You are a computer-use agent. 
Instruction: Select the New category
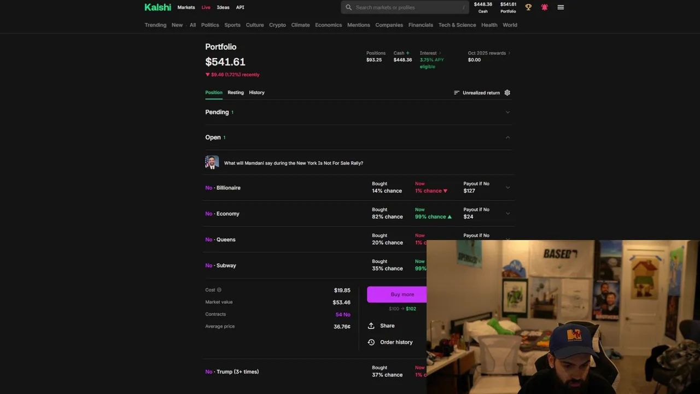point(177,25)
